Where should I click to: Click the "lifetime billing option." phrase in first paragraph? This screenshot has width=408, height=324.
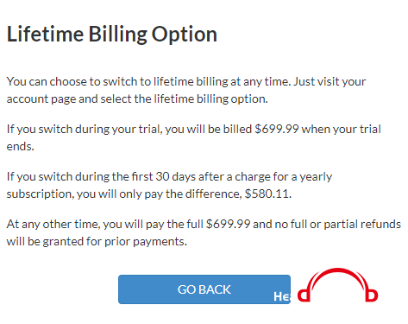[210, 99]
